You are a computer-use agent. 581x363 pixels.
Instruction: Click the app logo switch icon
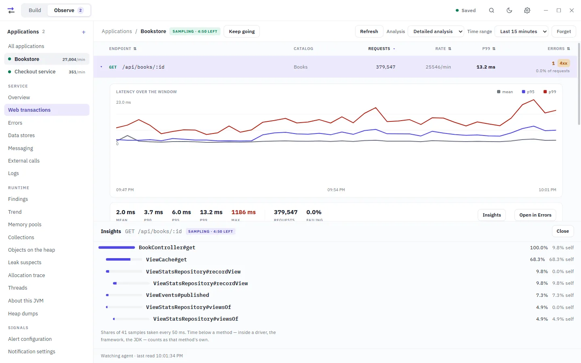click(11, 10)
